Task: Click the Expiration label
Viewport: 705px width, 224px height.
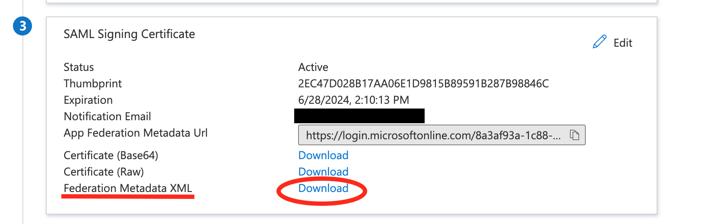Action: point(88,100)
